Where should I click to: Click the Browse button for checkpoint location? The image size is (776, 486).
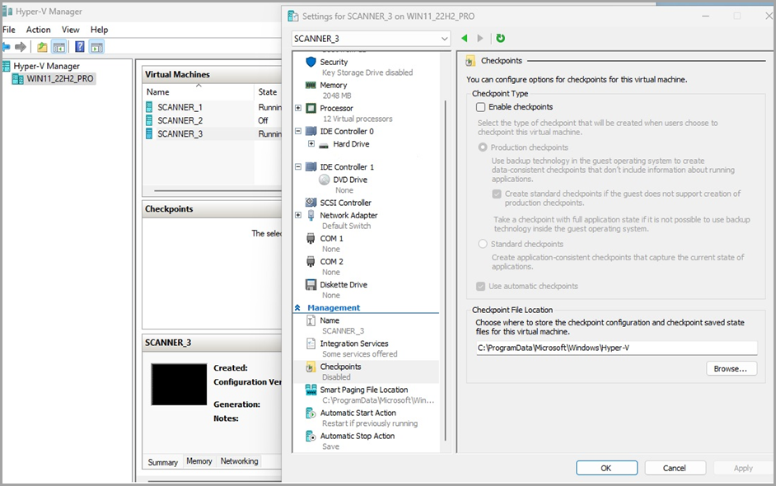click(731, 368)
